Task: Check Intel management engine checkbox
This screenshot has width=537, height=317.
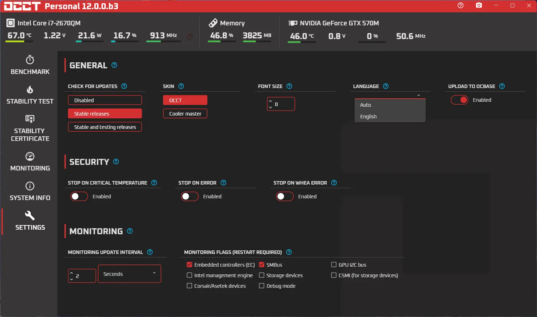Action: 189,275
